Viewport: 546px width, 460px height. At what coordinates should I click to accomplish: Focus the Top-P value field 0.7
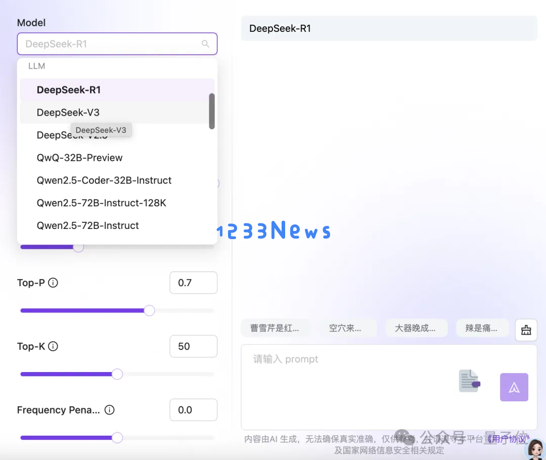click(x=193, y=283)
